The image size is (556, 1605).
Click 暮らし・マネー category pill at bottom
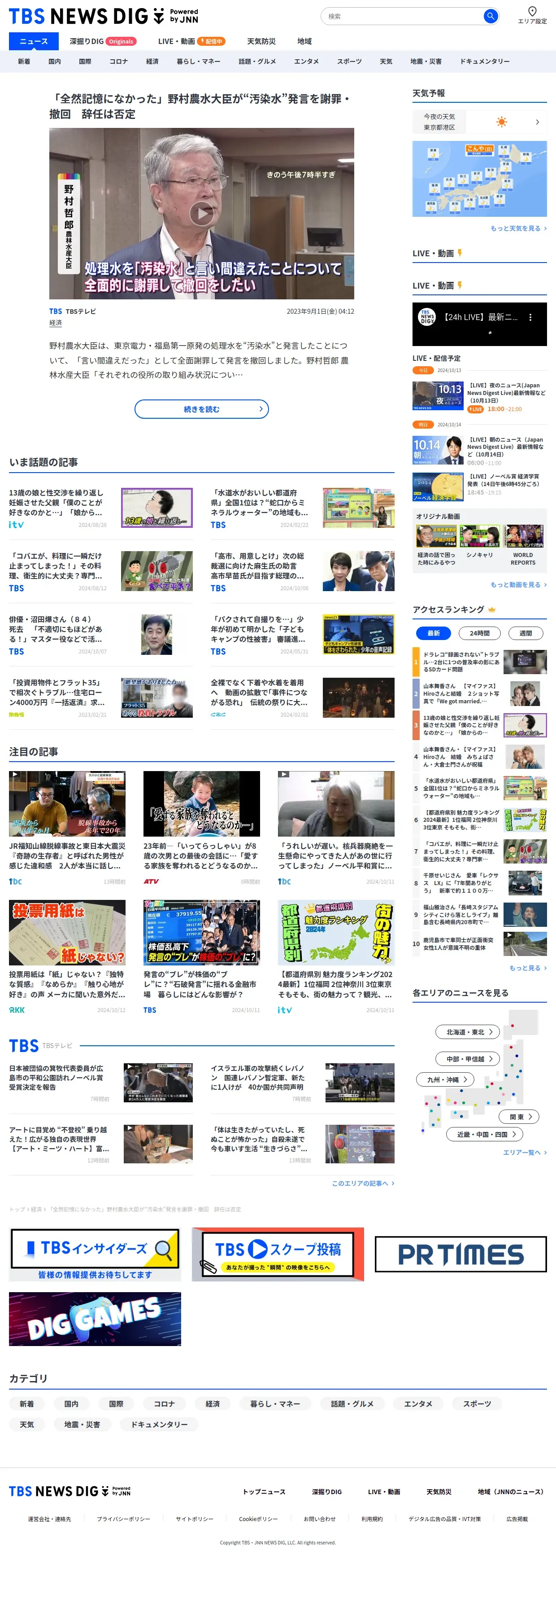click(275, 1404)
